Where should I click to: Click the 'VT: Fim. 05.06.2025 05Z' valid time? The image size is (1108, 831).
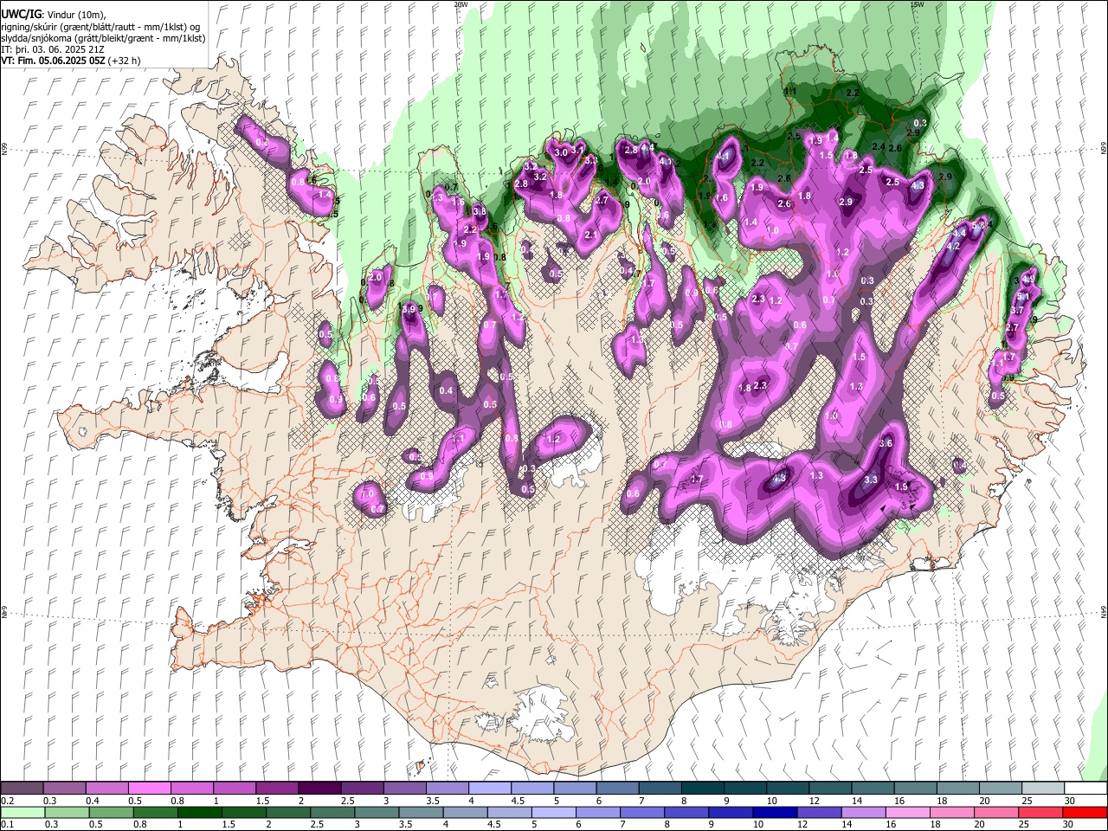point(53,61)
